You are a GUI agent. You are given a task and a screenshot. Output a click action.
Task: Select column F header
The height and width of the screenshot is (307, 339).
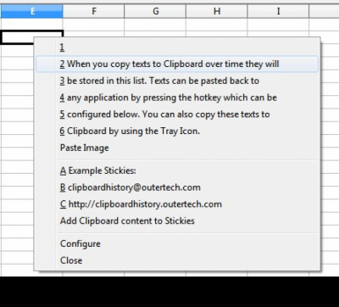[x=93, y=11]
